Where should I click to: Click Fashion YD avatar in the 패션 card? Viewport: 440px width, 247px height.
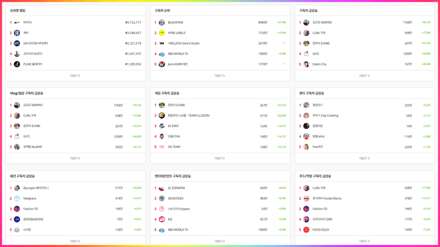17,209
